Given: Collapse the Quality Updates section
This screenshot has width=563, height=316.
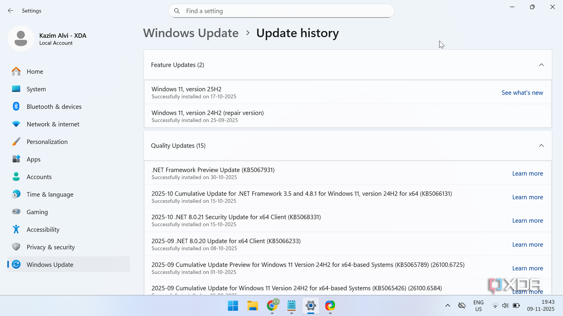Looking at the screenshot, I should [541, 145].
